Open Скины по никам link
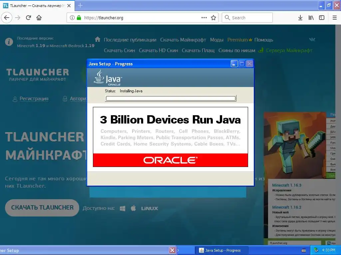This screenshot has height=255, width=341. click(237, 50)
